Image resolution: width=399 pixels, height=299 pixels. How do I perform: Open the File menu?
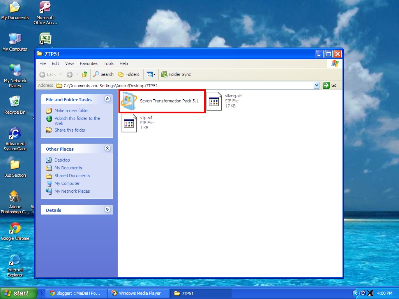pos(42,63)
